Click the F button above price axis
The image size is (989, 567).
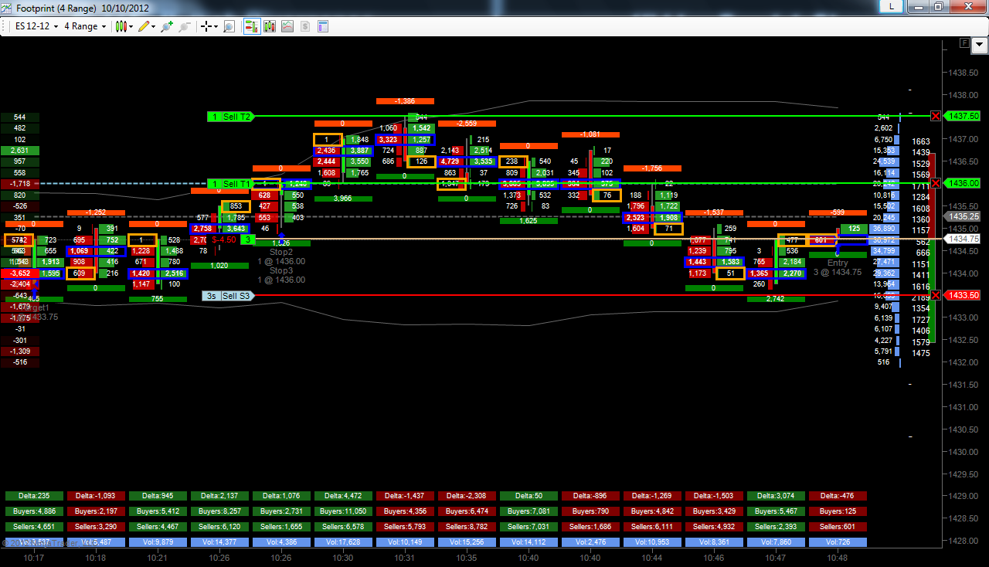(x=964, y=43)
